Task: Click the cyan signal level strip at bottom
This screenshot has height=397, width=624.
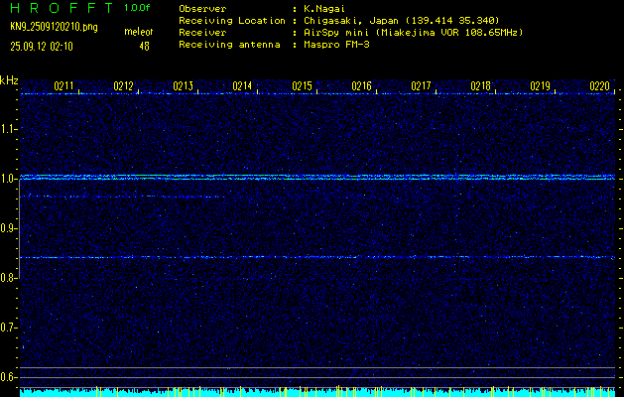Action: (x=317, y=392)
